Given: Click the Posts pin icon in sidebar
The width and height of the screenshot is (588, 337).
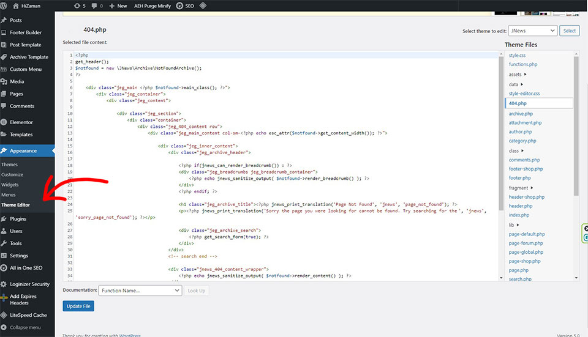Looking at the screenshot, I should (x=4, y=20).
